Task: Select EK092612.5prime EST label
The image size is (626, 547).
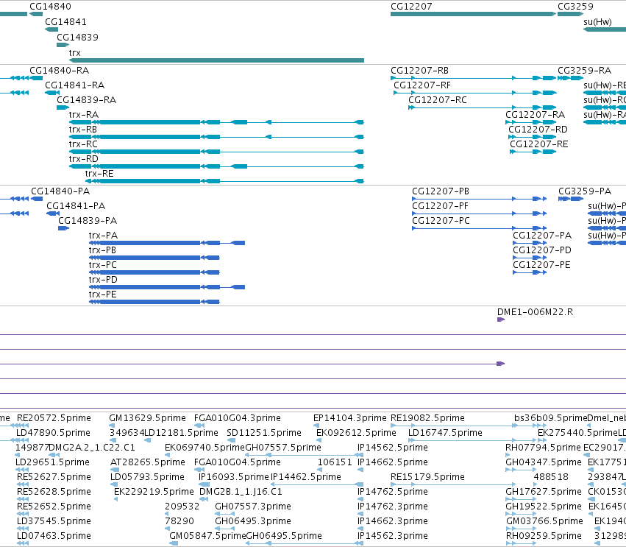Action: coord(356,433)
